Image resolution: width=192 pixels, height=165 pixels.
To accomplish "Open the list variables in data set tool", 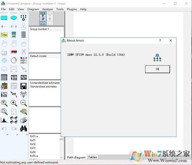I will 23,35.
